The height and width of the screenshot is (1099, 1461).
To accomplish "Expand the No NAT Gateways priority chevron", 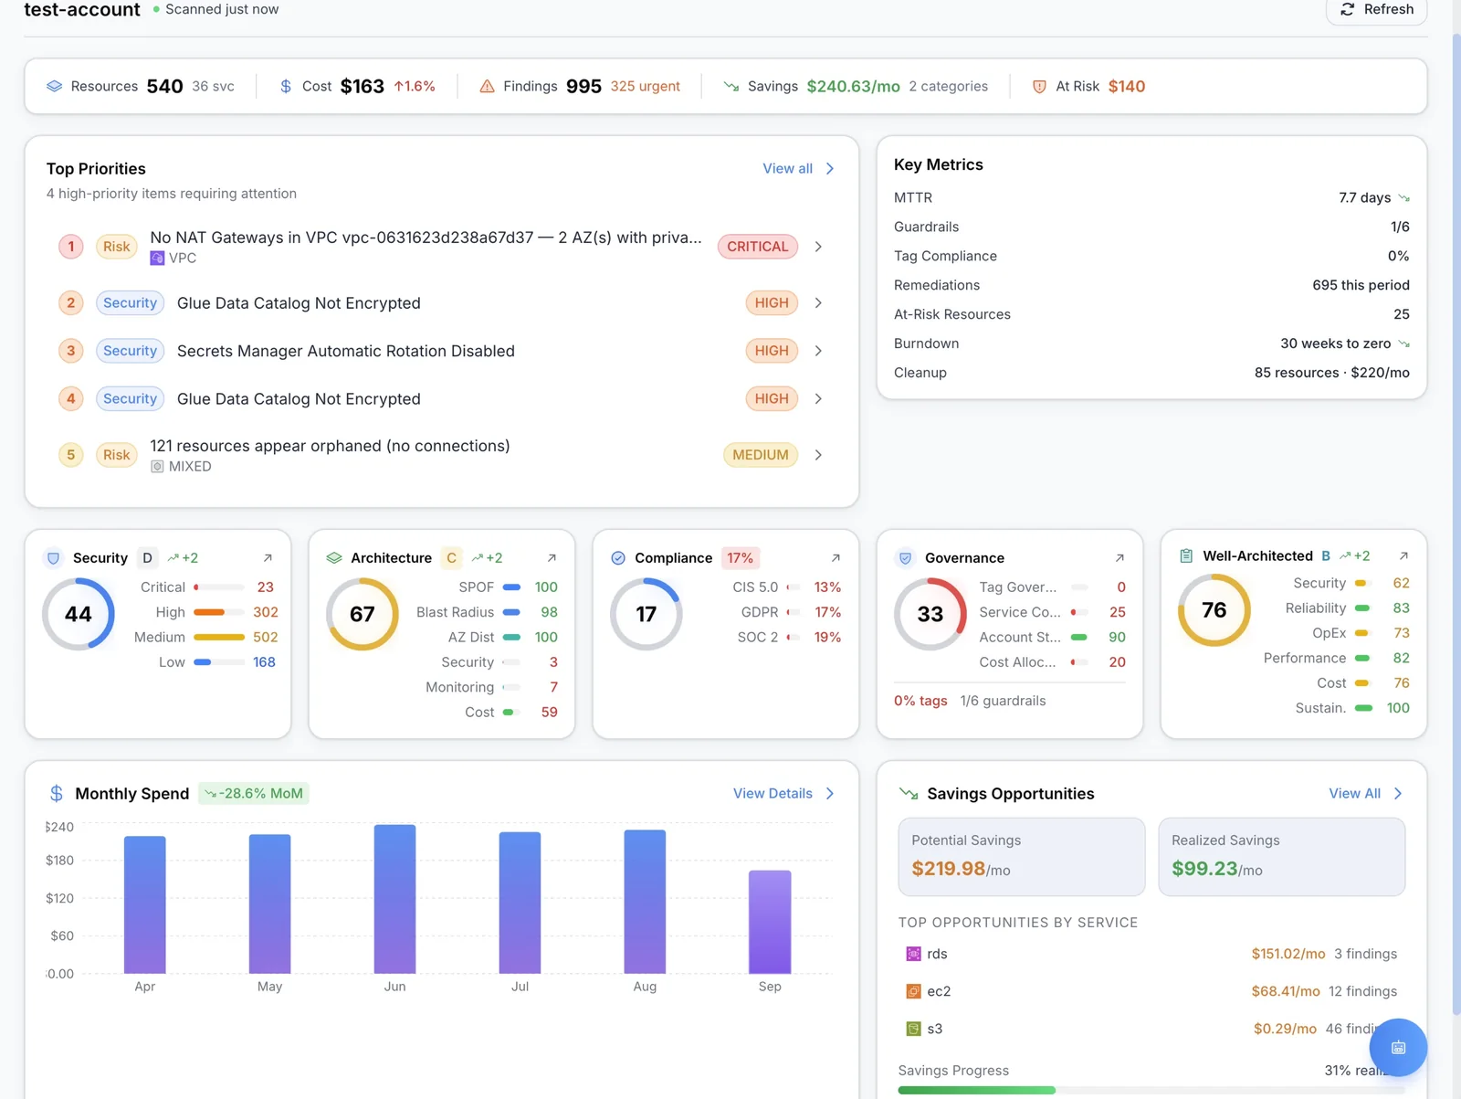I will click(818, 247).
